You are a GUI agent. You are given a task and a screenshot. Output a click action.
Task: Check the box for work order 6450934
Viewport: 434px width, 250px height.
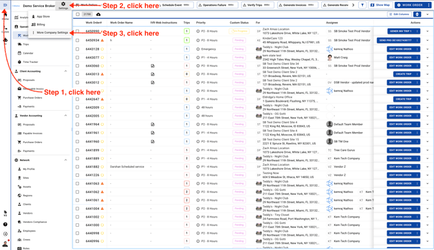click(78, 40)
